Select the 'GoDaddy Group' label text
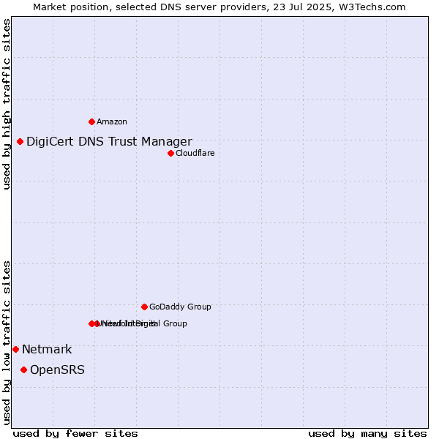 pos(180,307)
